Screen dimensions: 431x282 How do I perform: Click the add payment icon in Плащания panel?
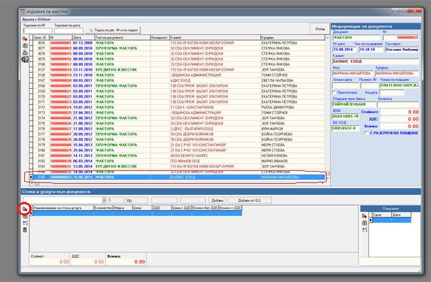pos(364,216)
